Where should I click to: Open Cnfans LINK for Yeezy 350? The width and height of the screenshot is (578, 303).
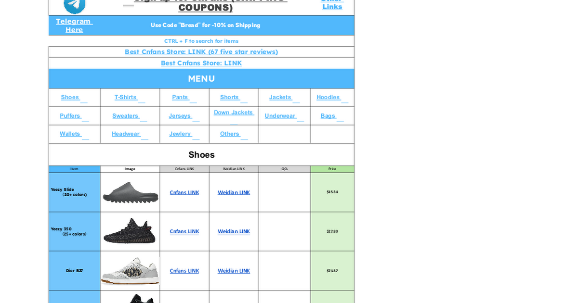coord(184,231)
